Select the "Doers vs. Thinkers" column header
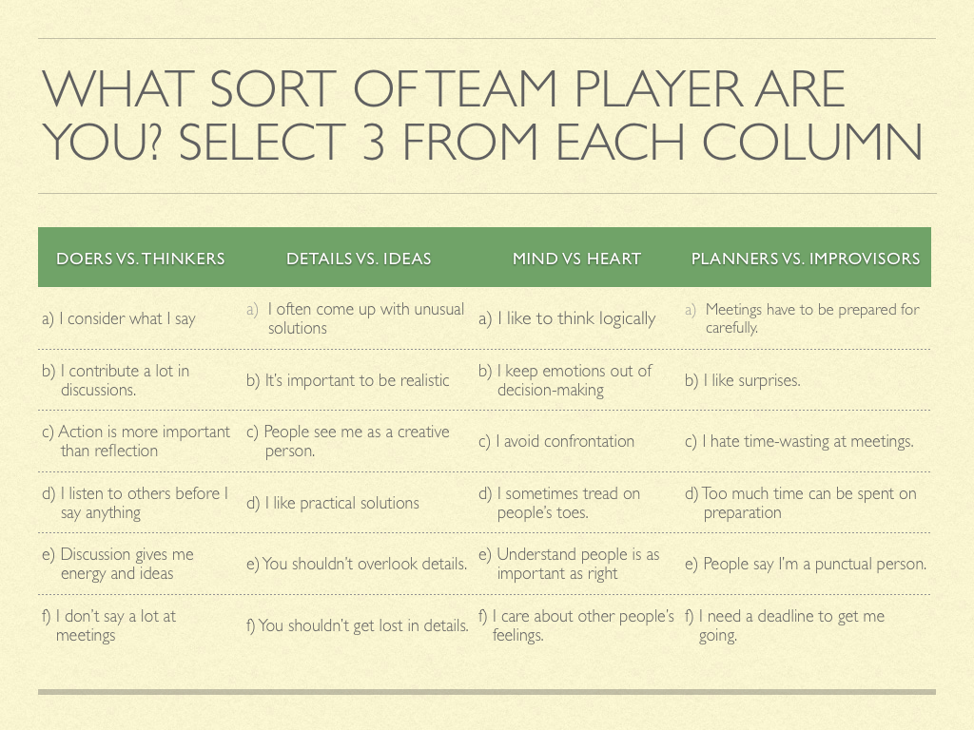The image size is (974, 730). click(x=141, y=259)
